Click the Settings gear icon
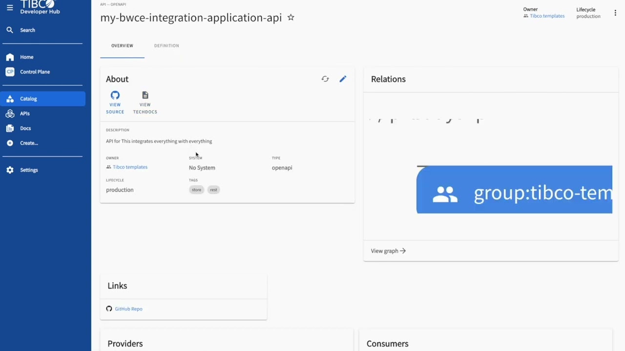This screenshot has height=351, width=625. (10, 170)
